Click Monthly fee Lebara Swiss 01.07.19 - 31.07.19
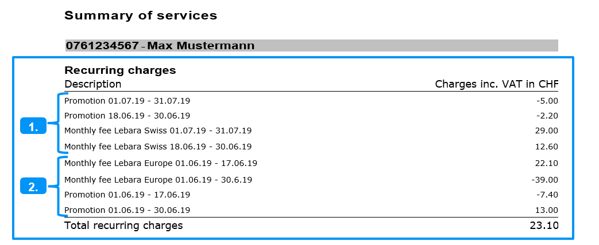This screenshot has height=245, width=599. click(158, 131)
